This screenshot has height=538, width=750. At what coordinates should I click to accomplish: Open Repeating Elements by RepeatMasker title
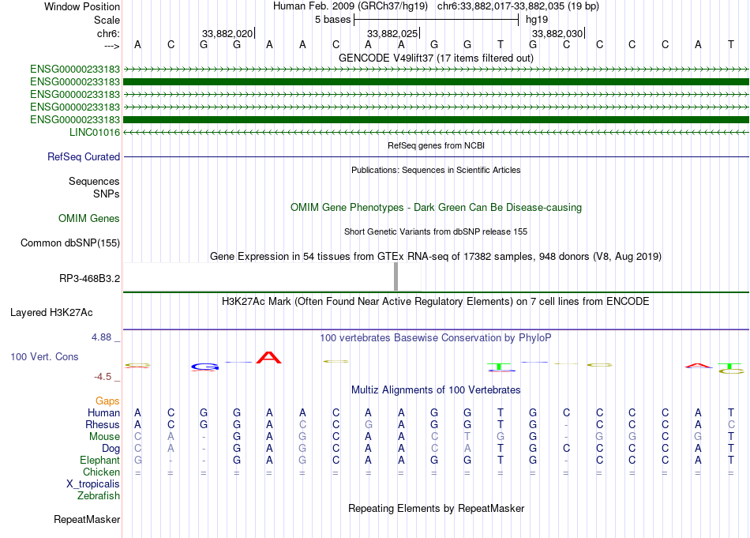point(436,508)
